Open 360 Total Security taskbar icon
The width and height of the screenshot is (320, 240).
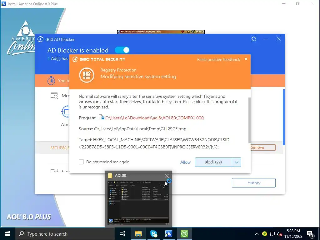tap(184, 234)
